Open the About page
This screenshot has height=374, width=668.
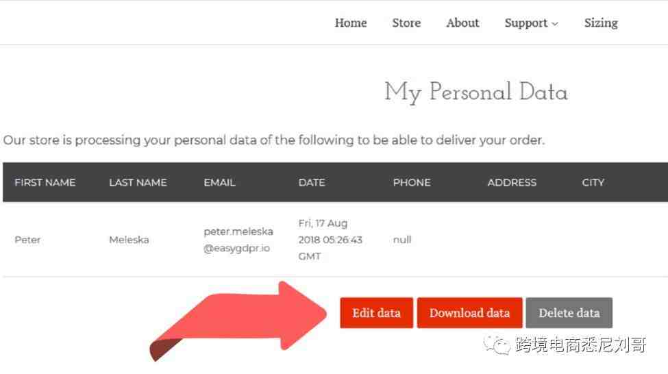(x=462, y=23)
